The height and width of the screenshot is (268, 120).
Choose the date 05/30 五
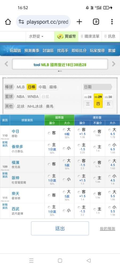[x=108, y=101]
